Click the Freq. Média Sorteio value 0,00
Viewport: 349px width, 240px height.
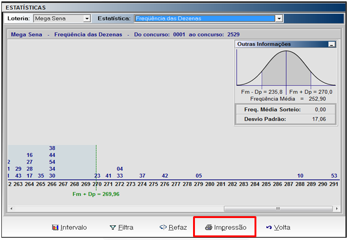(320, 109)
